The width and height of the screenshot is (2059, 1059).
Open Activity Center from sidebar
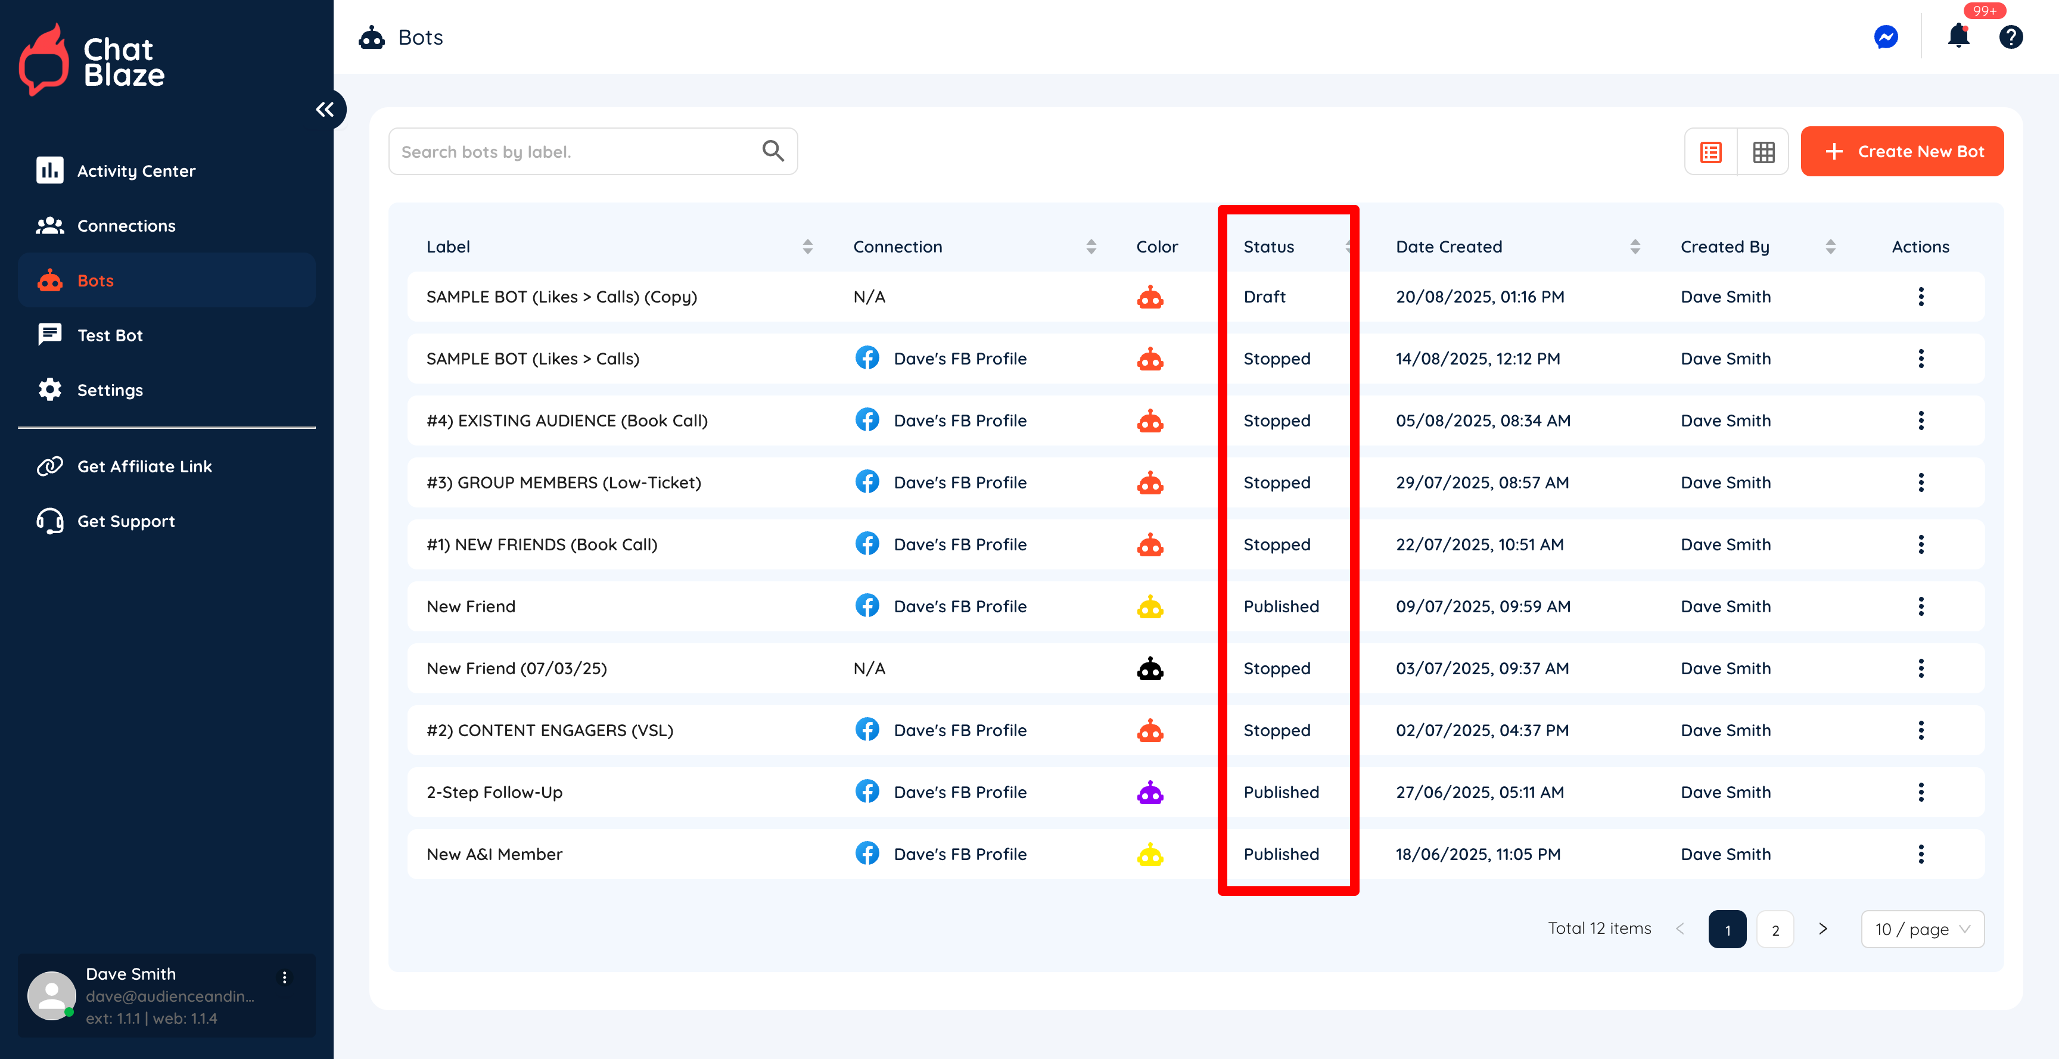tap(136, 171)
